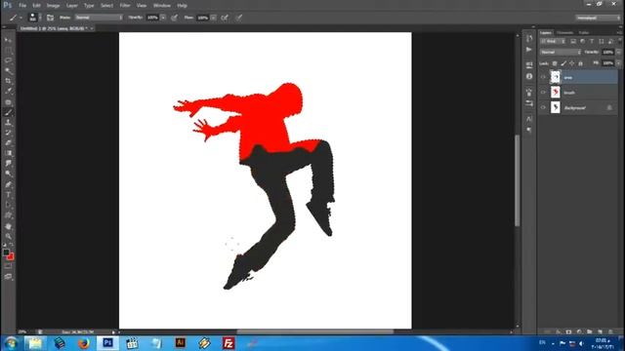Select the Clone Stamp tool
Screen dimensions: 625x351
tap(8, 123)
